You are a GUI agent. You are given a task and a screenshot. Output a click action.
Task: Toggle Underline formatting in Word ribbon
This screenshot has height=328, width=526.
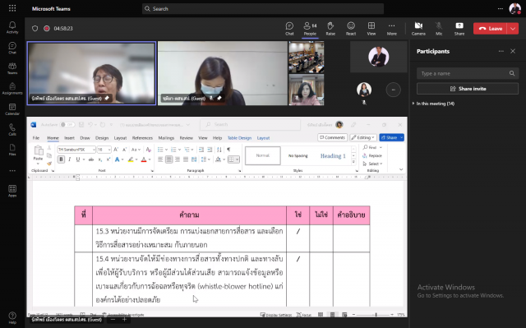click(x=78, y=159)
